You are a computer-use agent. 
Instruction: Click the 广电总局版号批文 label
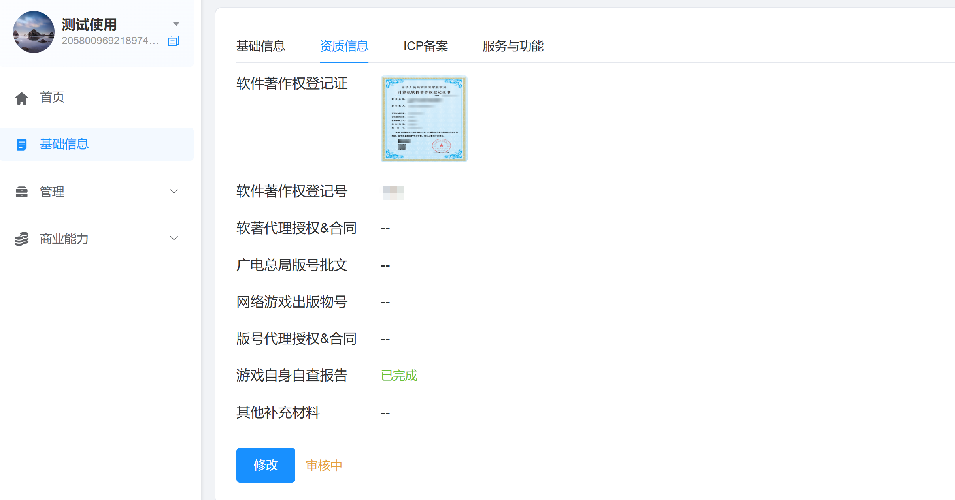click(292, 265)
